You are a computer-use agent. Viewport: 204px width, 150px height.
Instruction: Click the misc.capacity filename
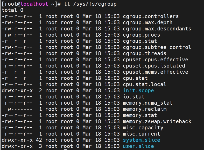(143, 128)
